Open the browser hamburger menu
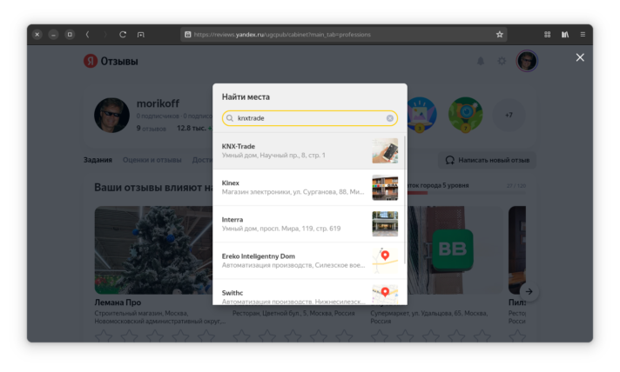The width and height of the screenshot is (620, 372). click(583, 35)
